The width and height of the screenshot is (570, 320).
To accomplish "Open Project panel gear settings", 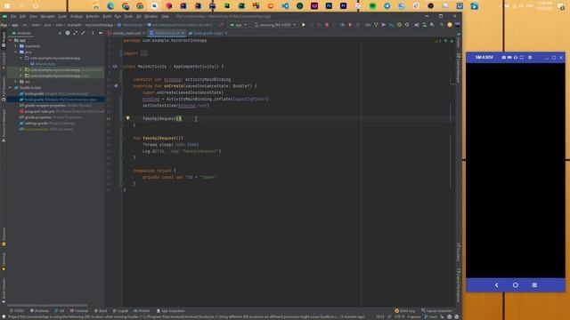I will point(68,33).
